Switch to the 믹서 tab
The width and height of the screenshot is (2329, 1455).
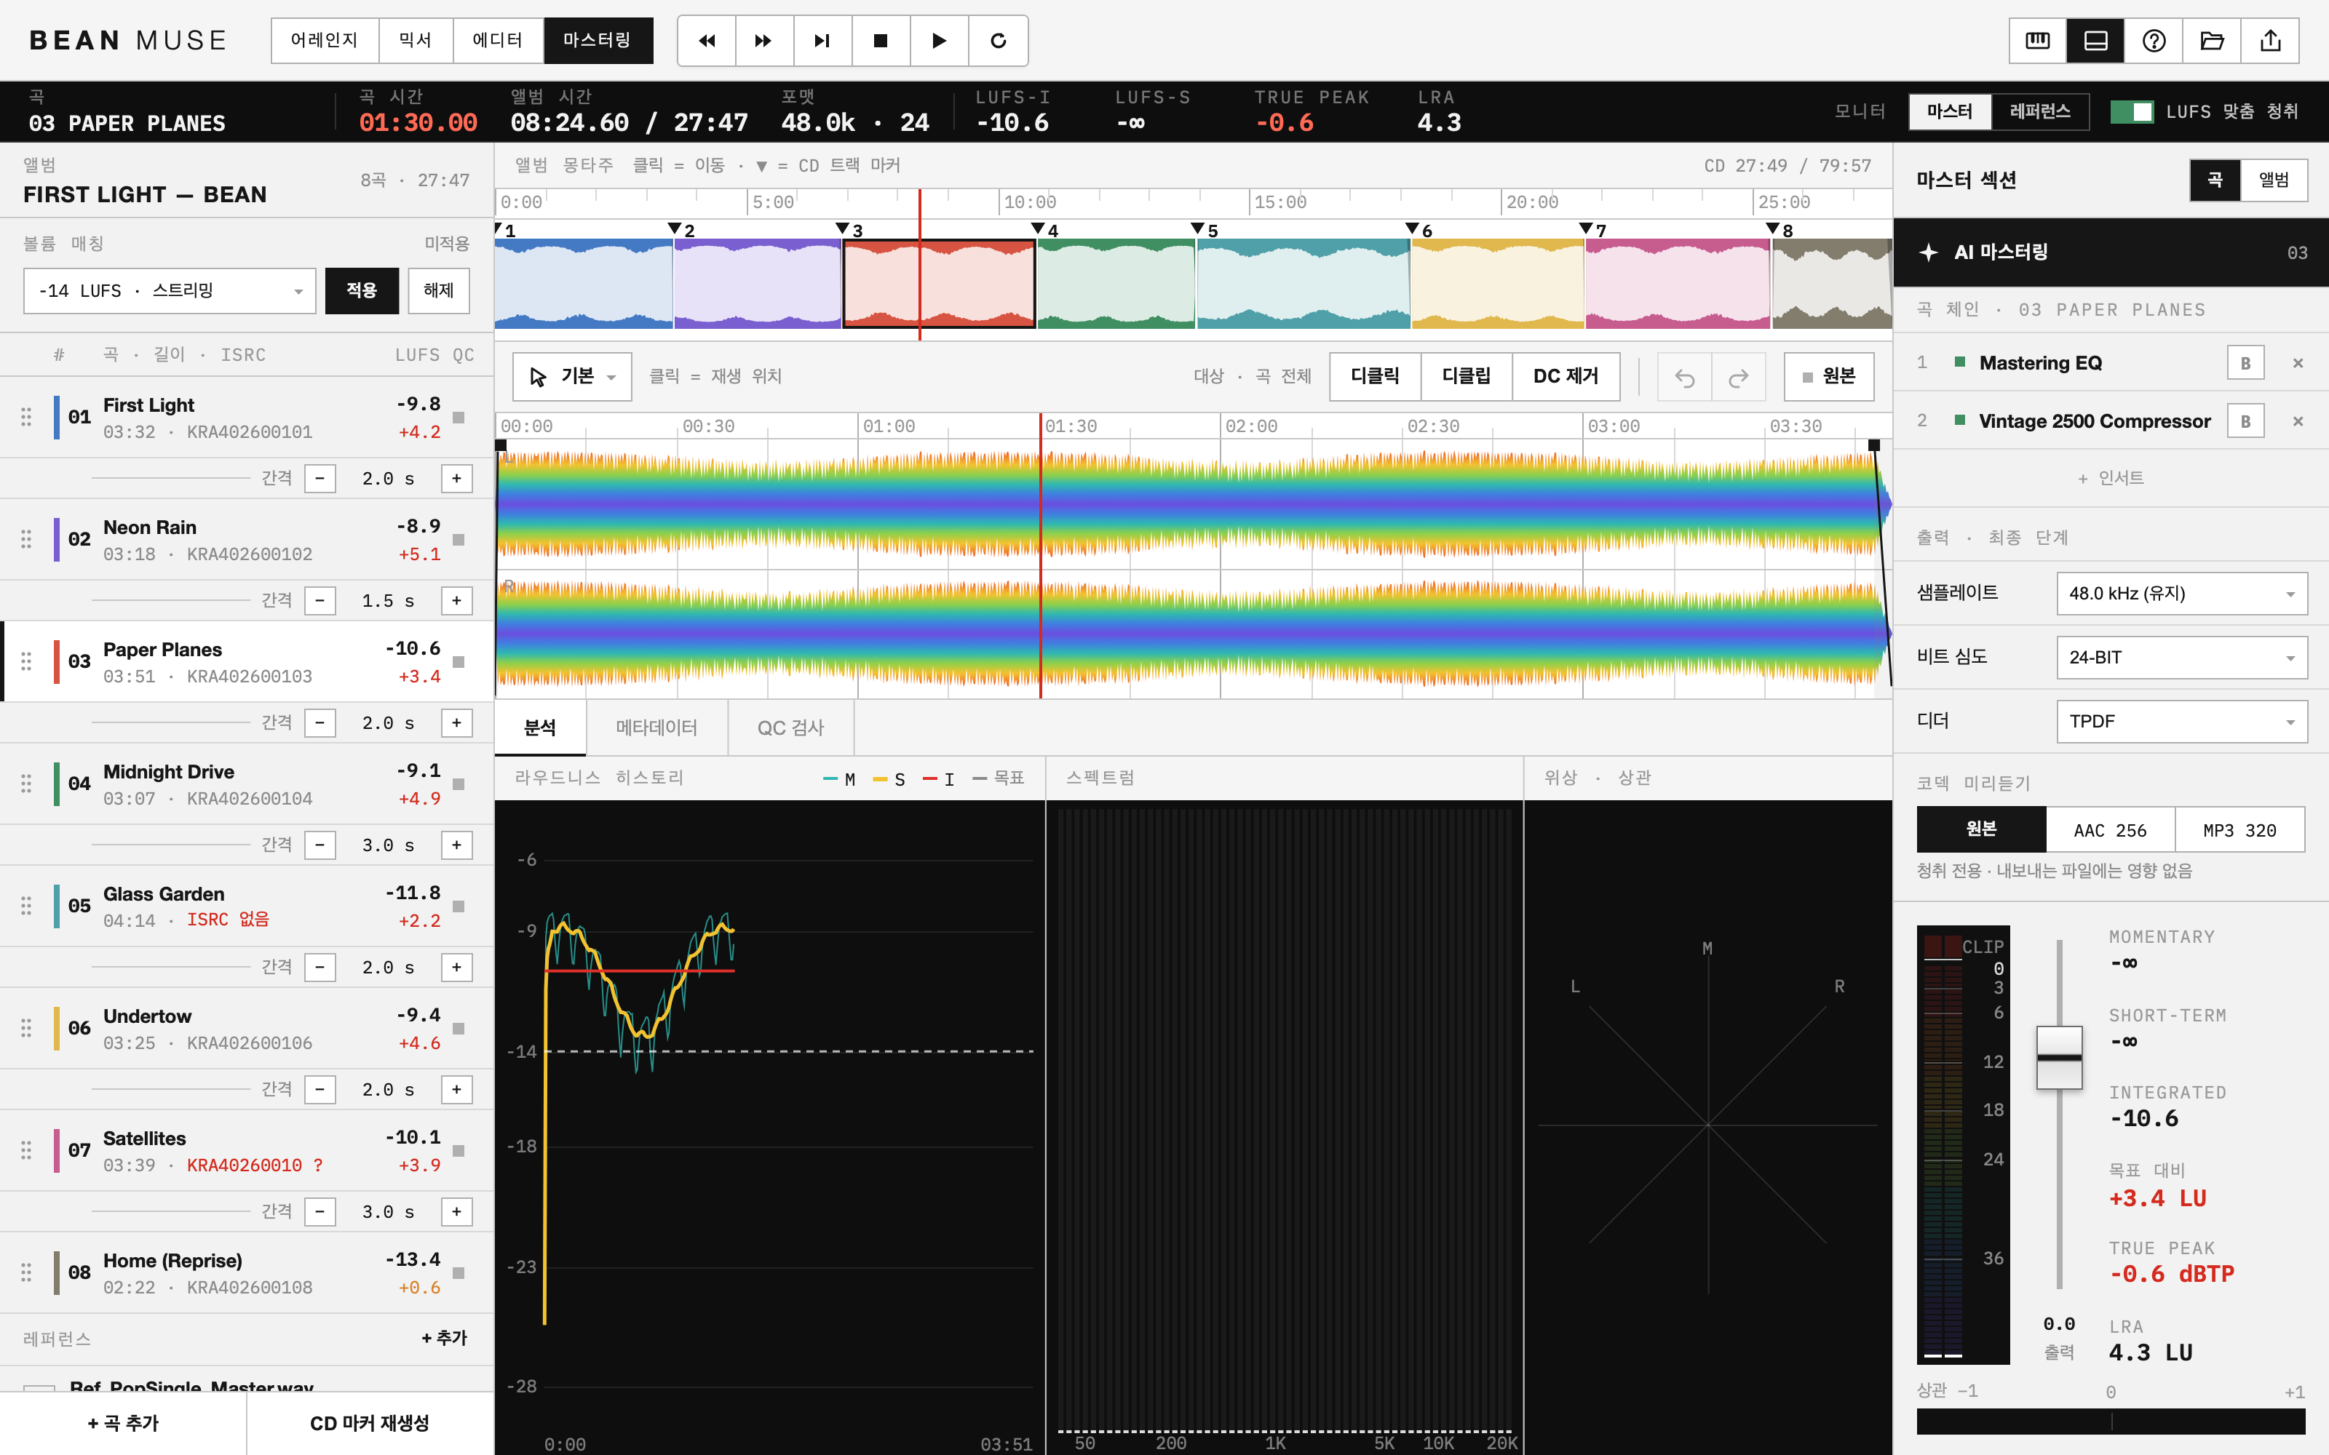(x=415, y=41)
